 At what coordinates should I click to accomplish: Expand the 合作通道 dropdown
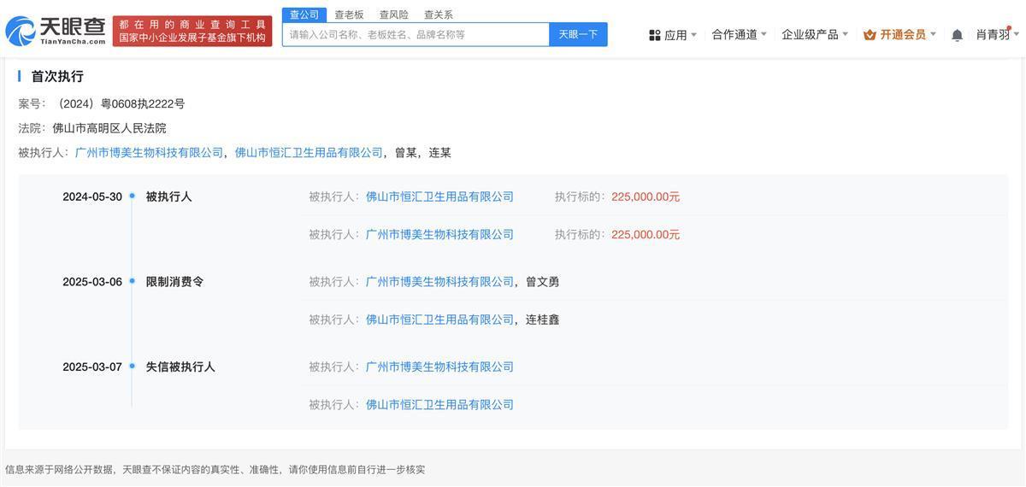740,35
